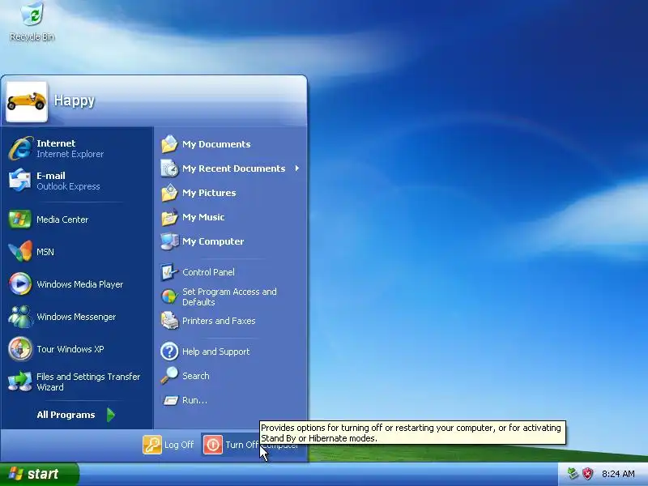Open the Run dialog icon
This screenshot has height=486, width=648.
click(170, 400)
